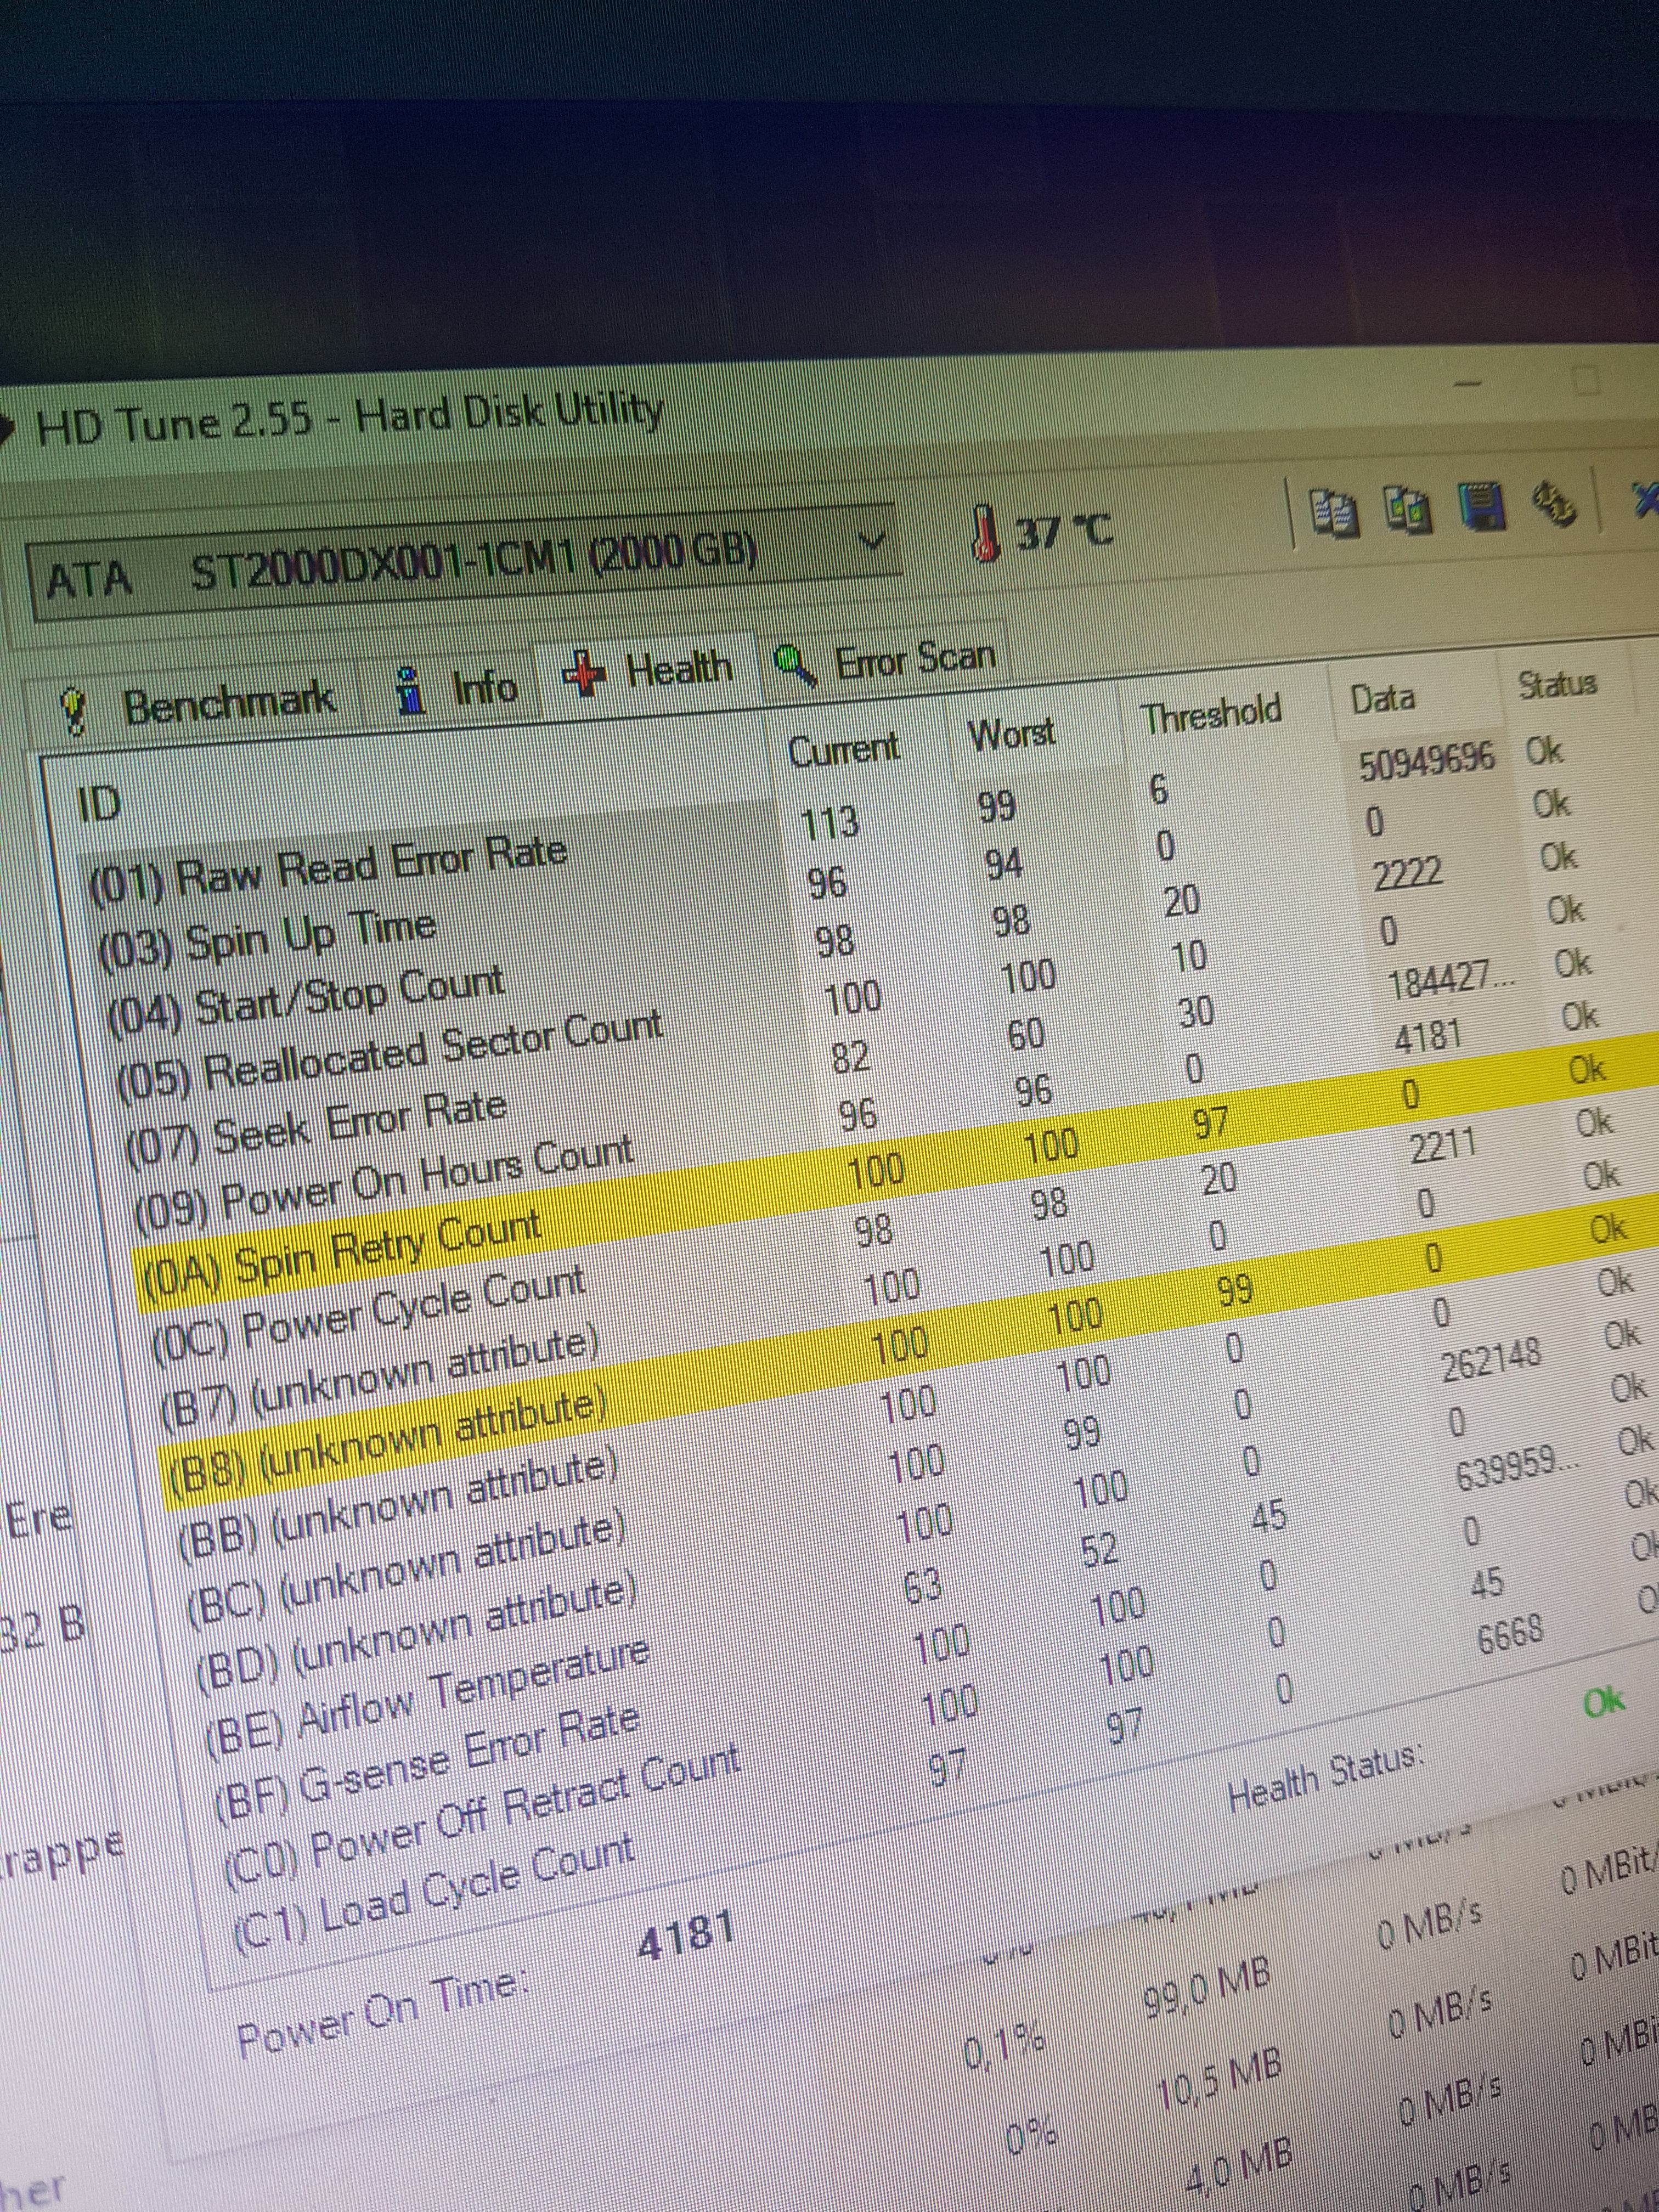This screenshot has width=1659, height=2212.
Task: Open the Error Scan tab
Action: pos(886,661)
